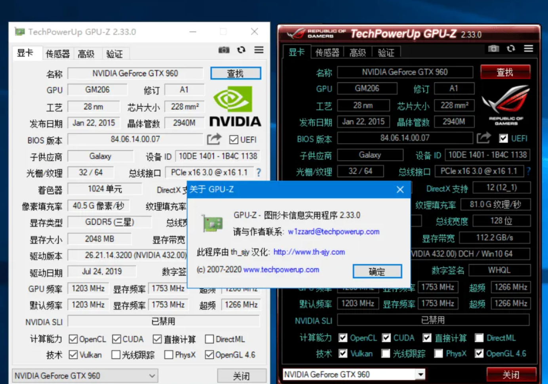
Task: Open the hamburger menu in the ROG-themed window
Action: pyautogui.click(x=528, y=48)
